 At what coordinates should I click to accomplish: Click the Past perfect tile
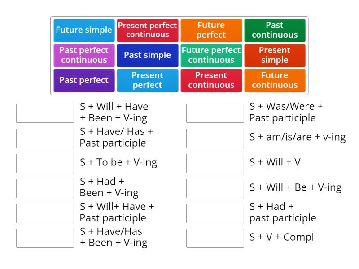84,80
